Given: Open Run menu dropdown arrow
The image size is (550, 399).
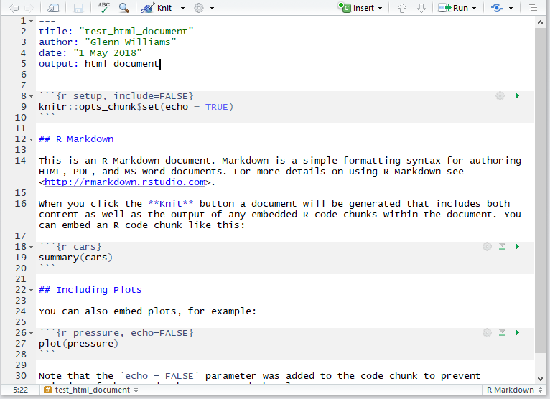Looking at the screenshot, I should pos(474,8).
